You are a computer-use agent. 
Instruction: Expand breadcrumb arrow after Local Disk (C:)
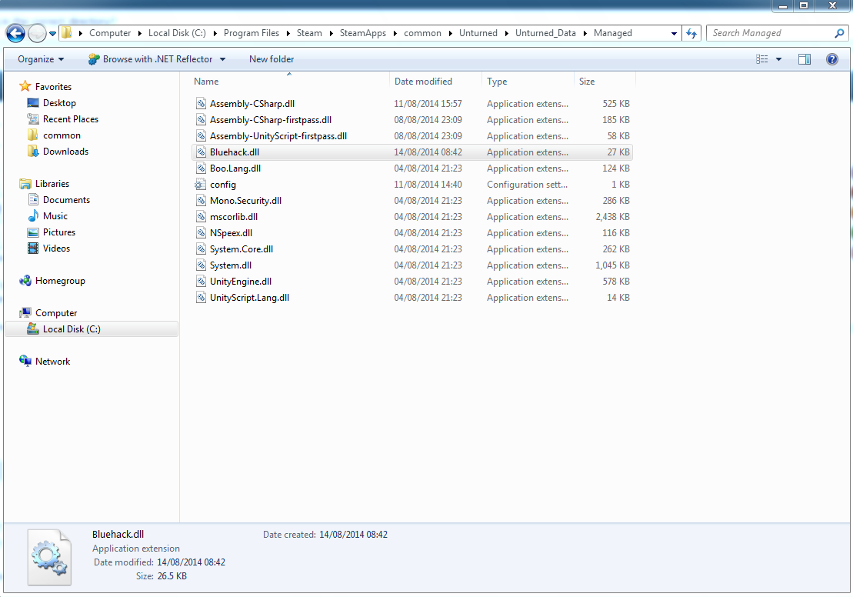coord(215,33)
